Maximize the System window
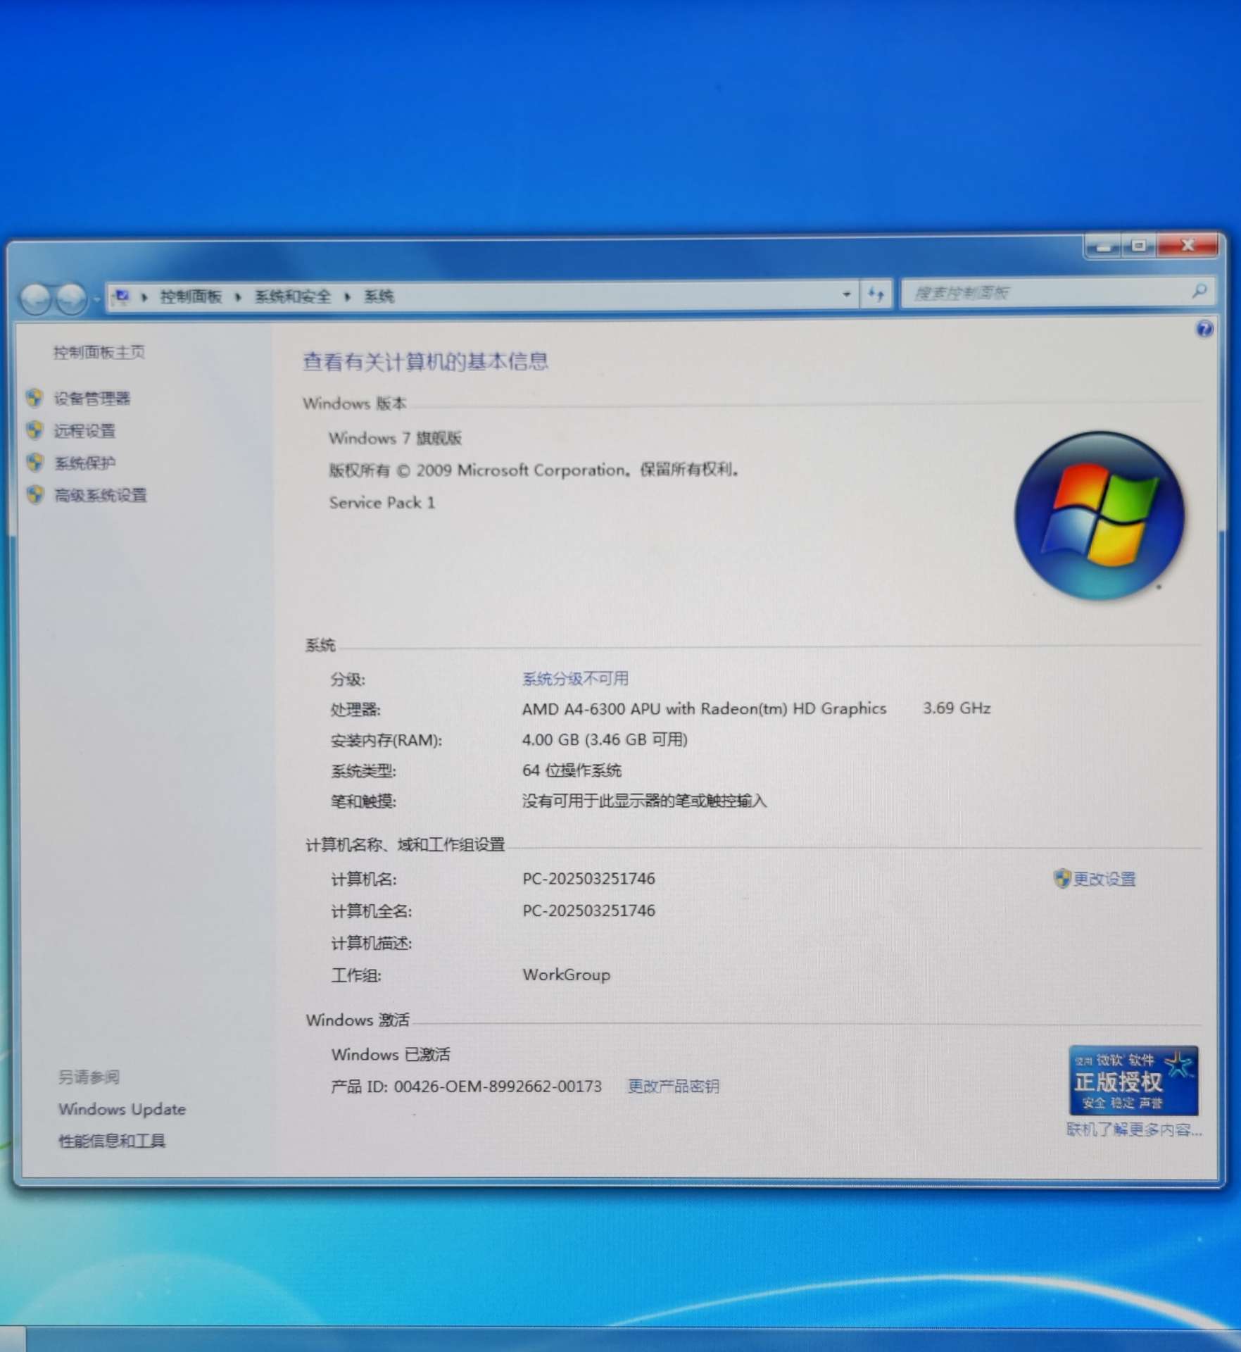The height and width of the screenshot is (1352, 1241). coord(1138,245)
